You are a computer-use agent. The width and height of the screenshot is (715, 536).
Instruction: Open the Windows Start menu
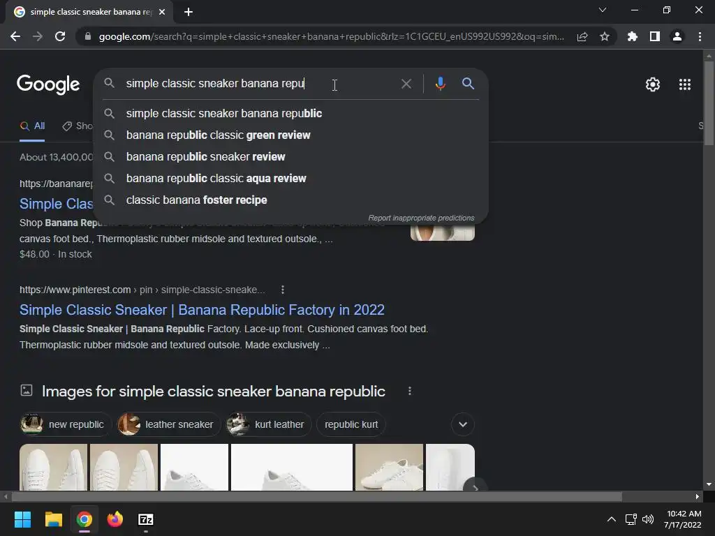[22, 519]
